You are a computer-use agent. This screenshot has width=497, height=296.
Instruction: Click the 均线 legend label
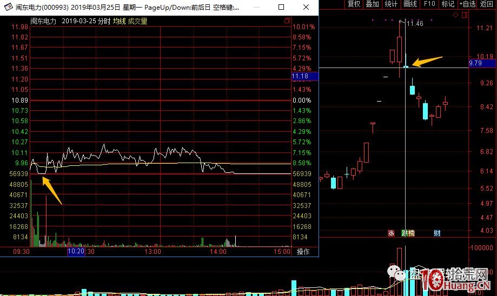119,21
